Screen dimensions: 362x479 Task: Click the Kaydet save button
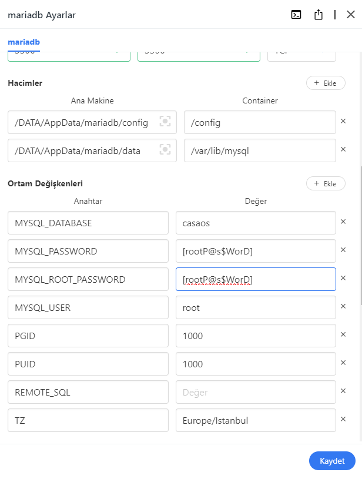click(332, 461)
